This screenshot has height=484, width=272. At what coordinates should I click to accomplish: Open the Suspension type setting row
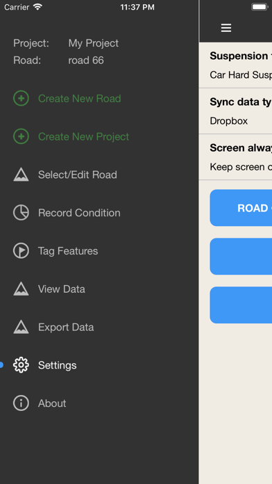(x=236, y=65)
